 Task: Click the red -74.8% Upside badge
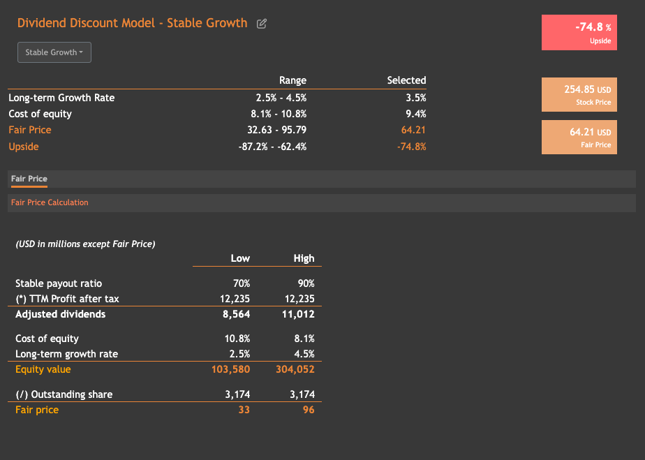(x=579, y=32)
